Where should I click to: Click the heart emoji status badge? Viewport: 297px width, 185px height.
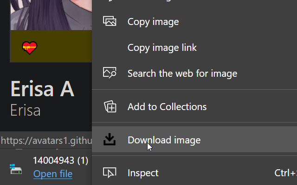tap(30, 48)
